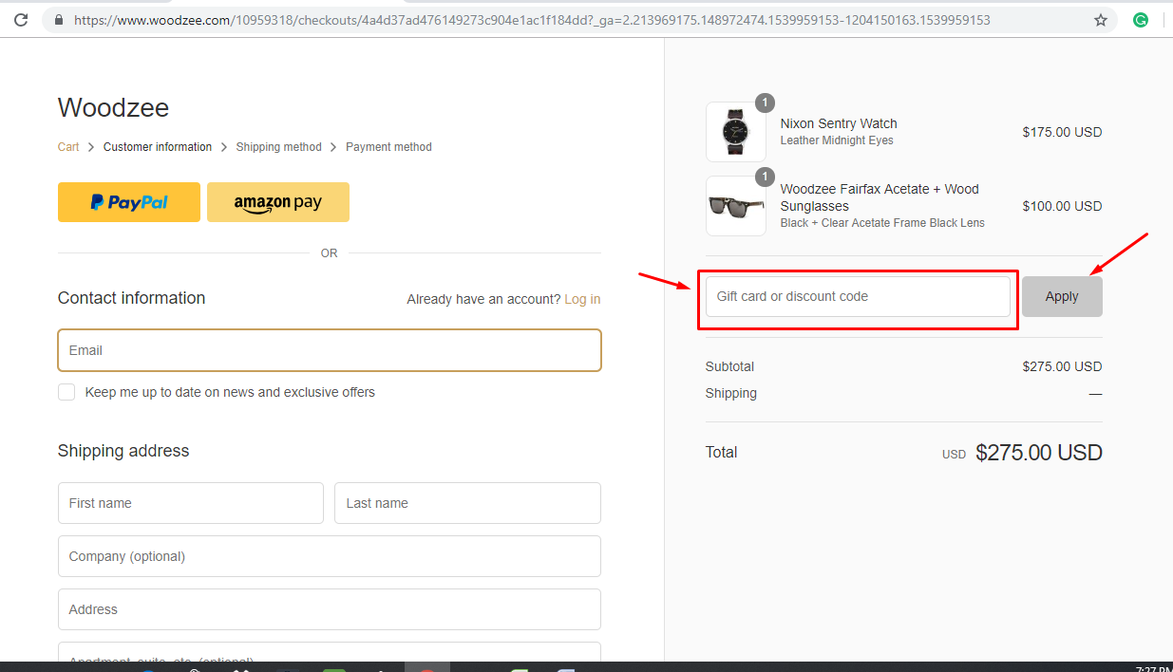Click the $175.00 USD watch price

coord(1062,132)
